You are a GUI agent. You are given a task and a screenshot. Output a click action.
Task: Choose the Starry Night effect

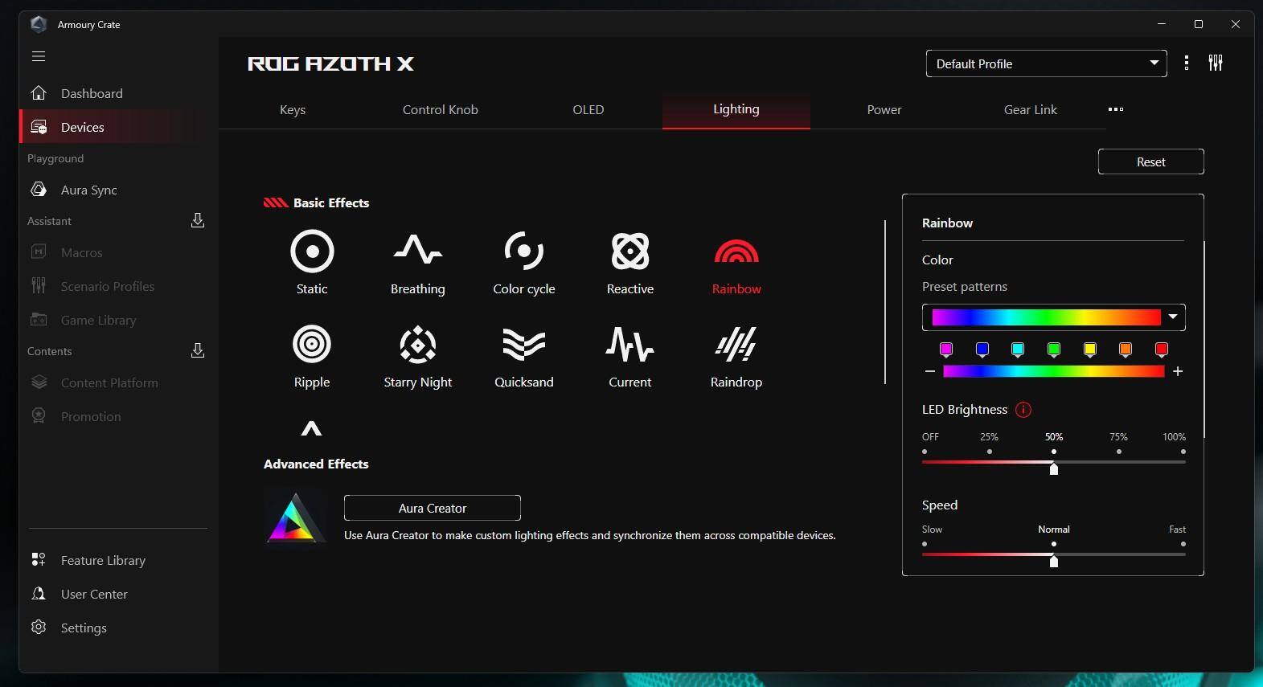point(417,345)
